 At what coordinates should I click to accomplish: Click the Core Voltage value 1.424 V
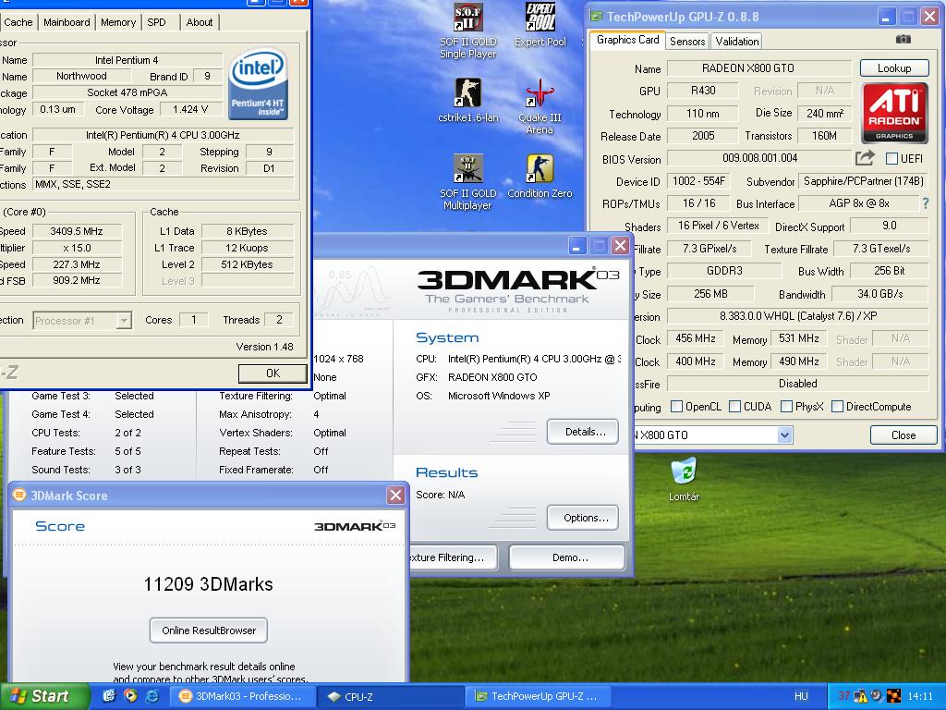190,109
